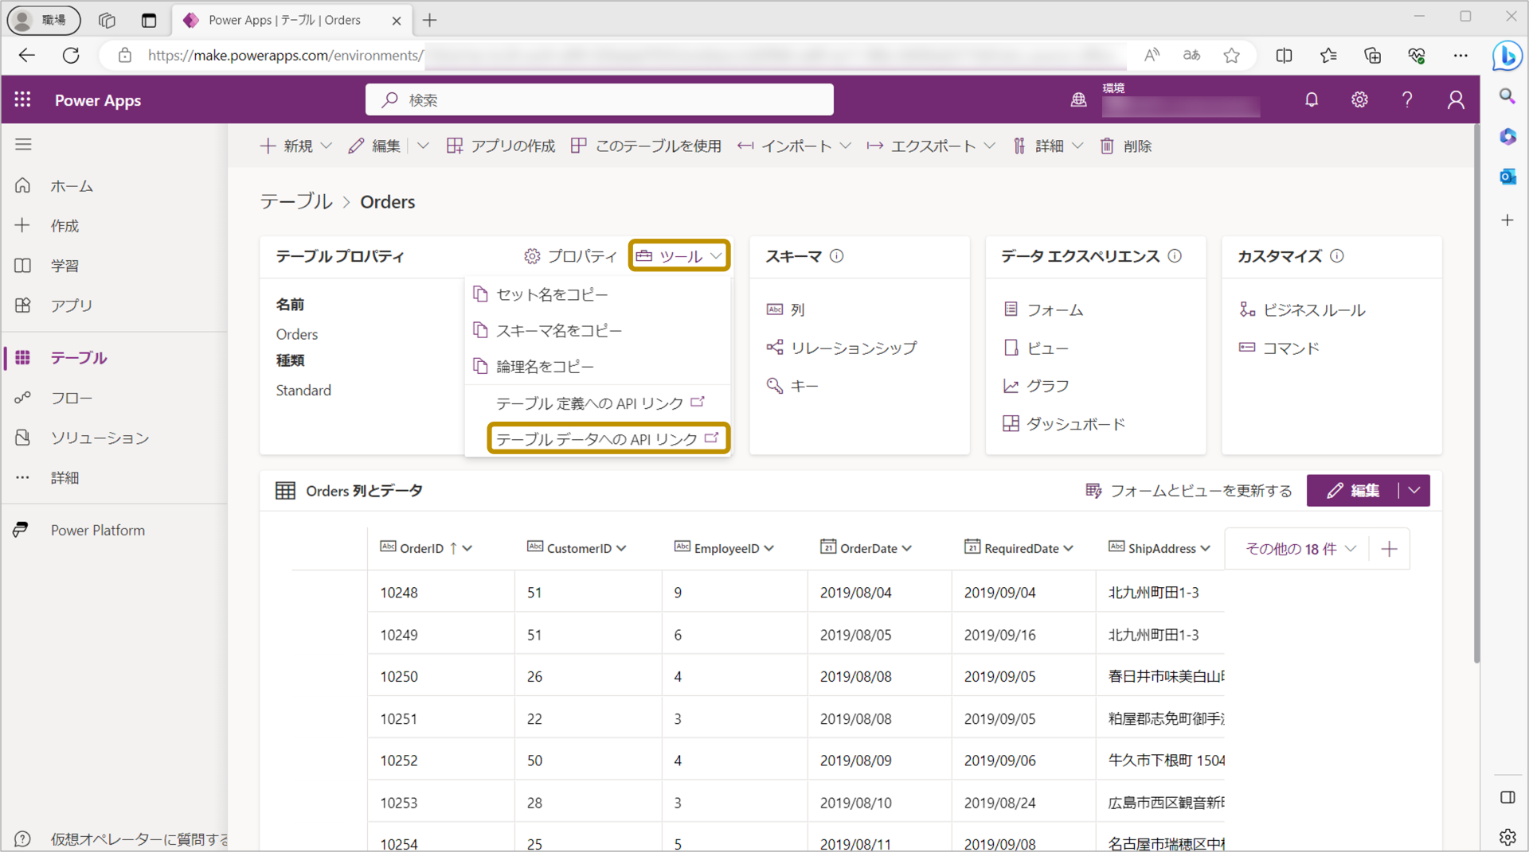
Task: Open コマンド under customize
Action: (x=1280, y=348)
